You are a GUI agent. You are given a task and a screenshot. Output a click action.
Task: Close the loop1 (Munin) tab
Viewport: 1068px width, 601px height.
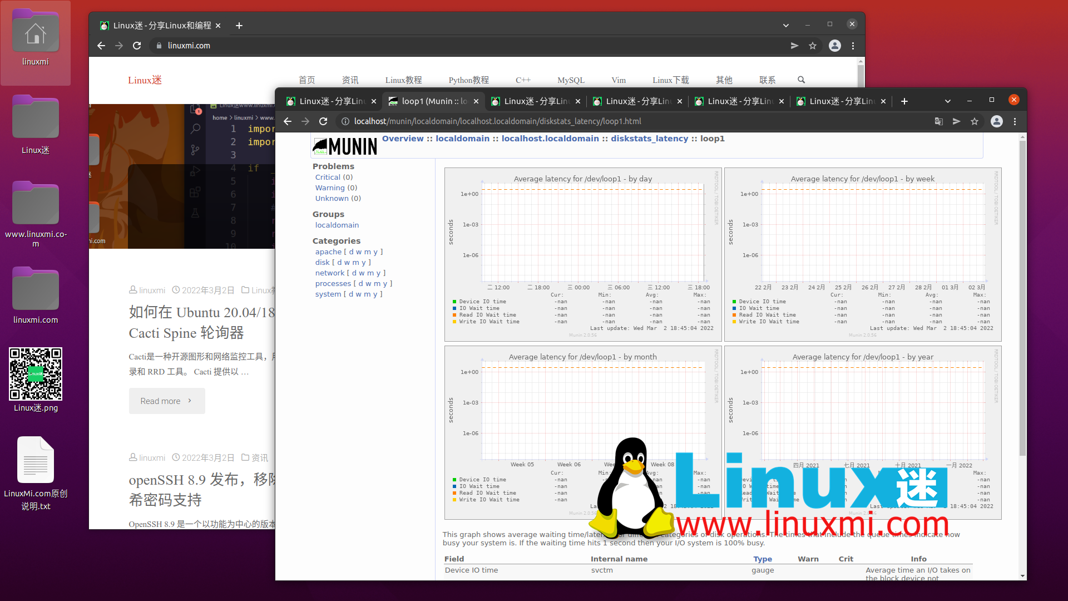click(476, 101)
